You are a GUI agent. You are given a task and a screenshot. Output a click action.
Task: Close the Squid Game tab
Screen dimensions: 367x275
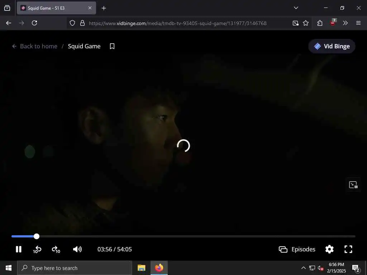(90, 8)
